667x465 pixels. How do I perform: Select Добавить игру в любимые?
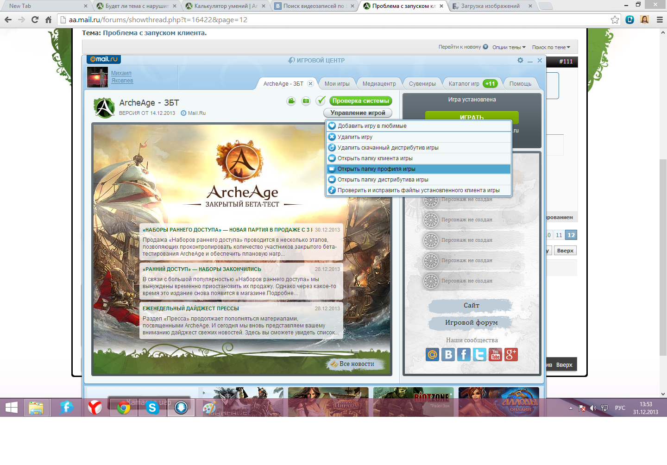point(419,126)
